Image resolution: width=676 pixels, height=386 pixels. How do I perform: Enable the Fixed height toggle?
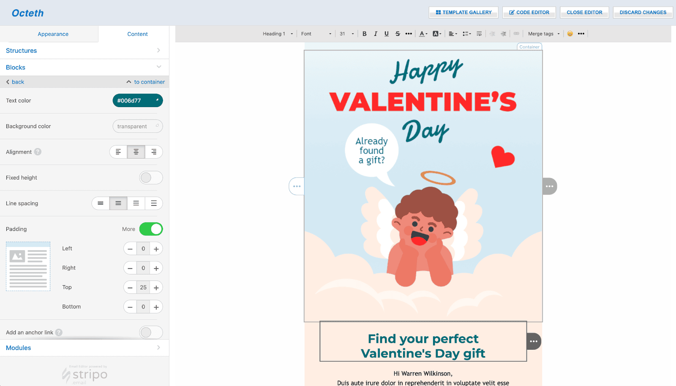[151, 178]
